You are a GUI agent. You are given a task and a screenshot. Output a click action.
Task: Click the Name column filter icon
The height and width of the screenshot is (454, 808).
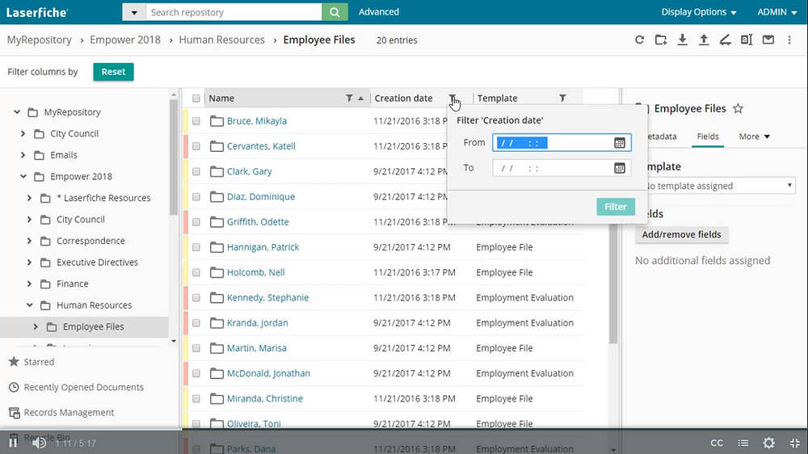[349, 98]
